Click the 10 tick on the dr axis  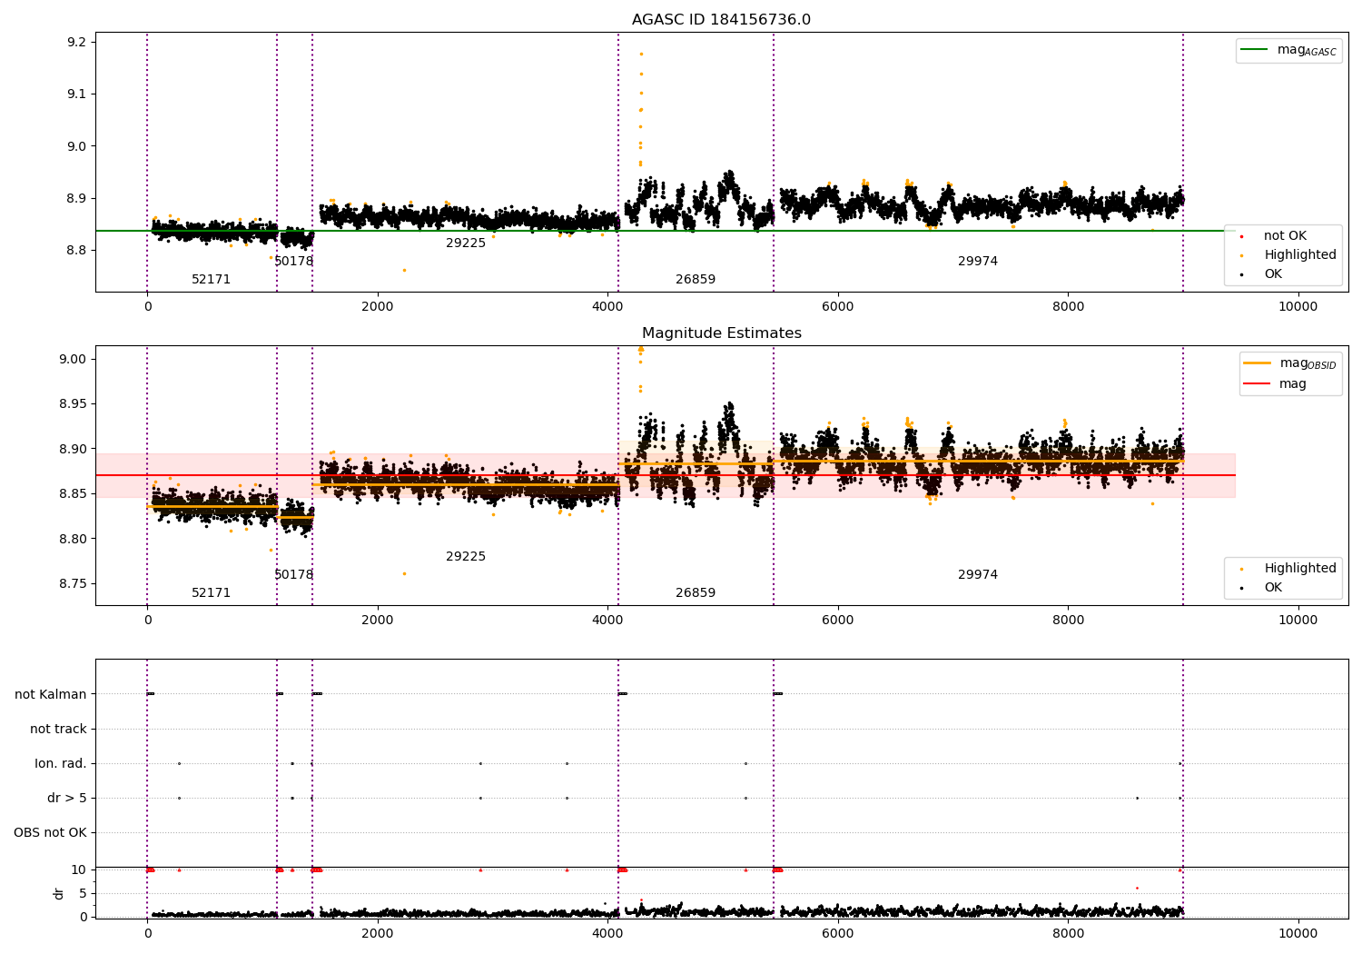point(79,870)
